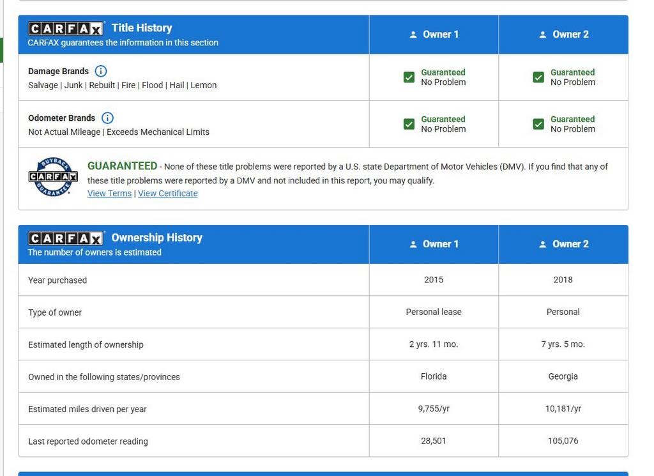Click the CARFAX Buyback Guarantee badge
Viewport: 654px width, 476px height.
pyautogui.click(x=53, y=176)
